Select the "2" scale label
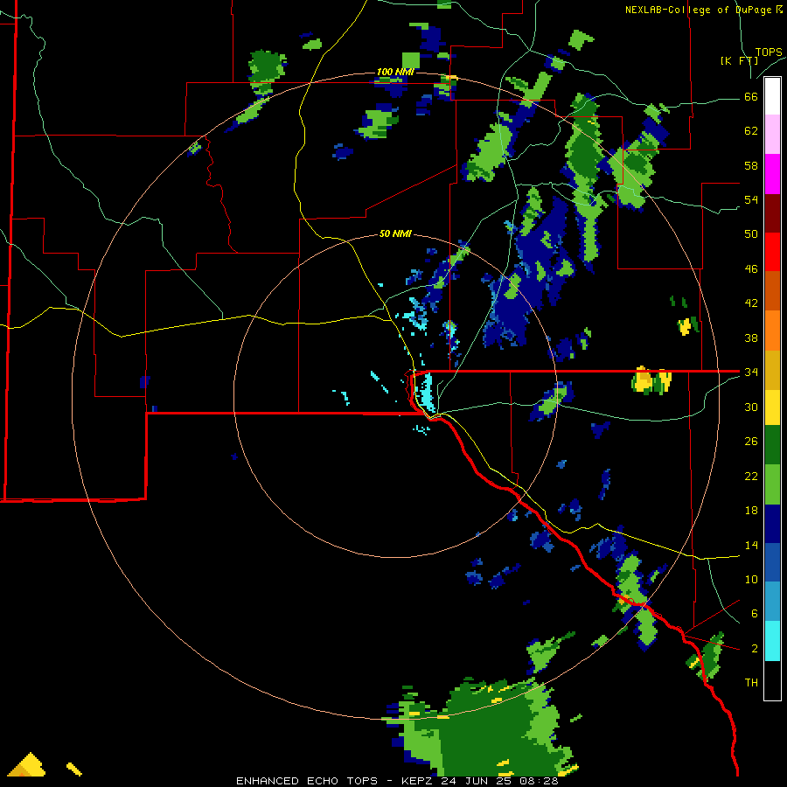 (x=754, y=649)
